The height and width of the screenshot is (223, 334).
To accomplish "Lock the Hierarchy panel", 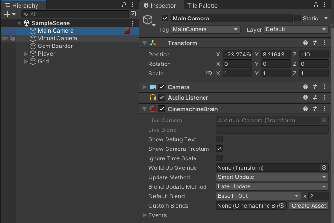I will [x=124, y=5].
